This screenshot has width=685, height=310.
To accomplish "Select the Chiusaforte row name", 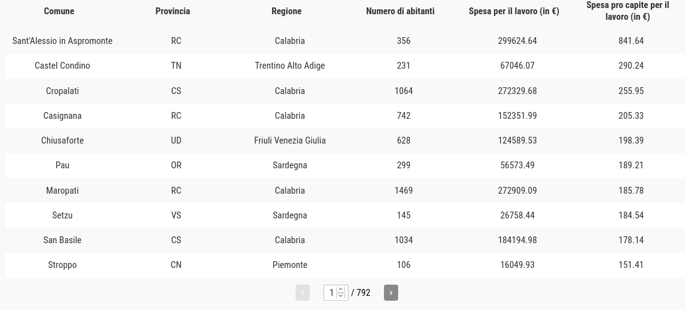I will point(62,140).
